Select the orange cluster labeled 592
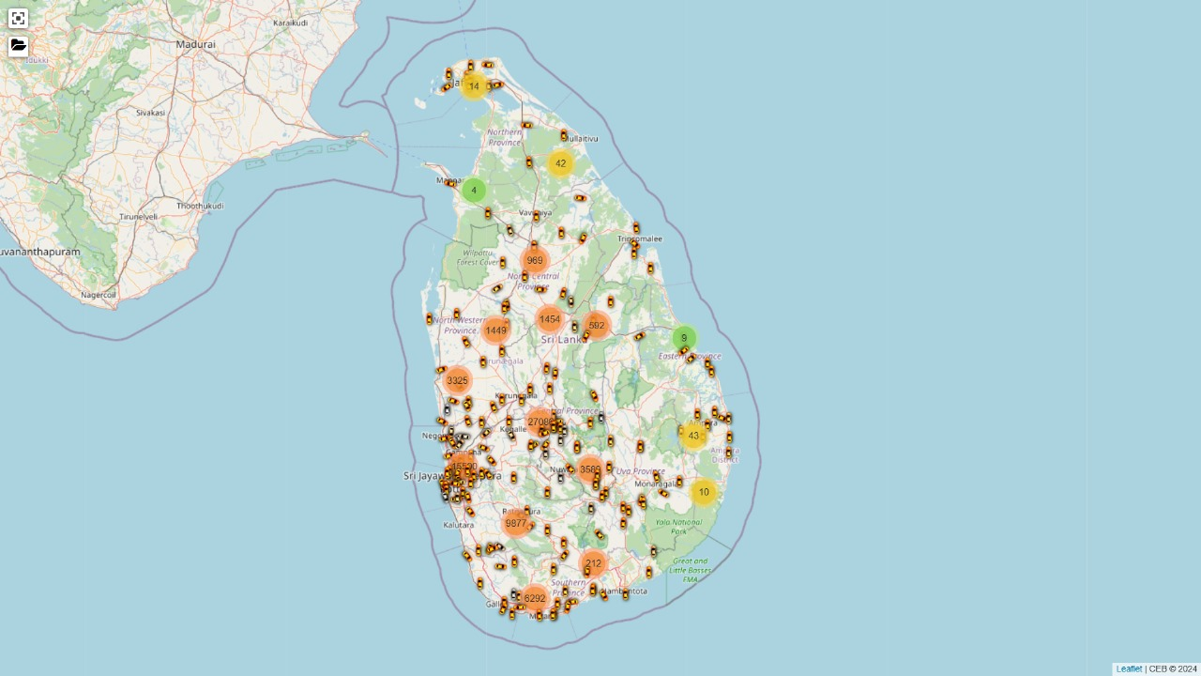The width and height of the screenshot is (1201, 676). tap(597, 326)
